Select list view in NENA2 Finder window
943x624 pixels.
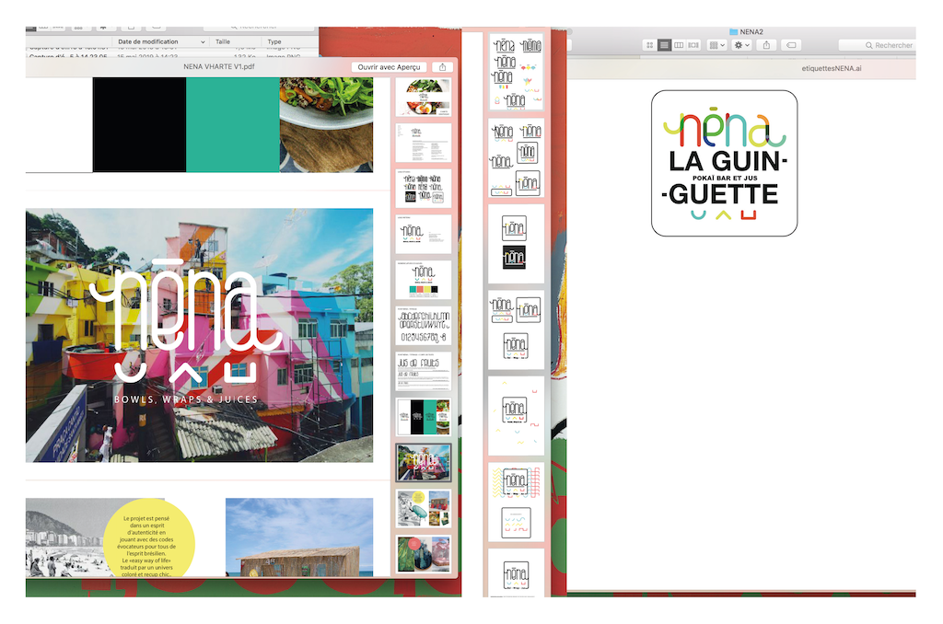665,45
